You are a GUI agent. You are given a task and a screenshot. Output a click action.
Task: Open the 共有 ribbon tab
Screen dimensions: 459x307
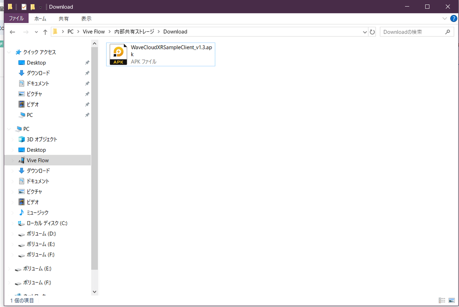[64, 18]
